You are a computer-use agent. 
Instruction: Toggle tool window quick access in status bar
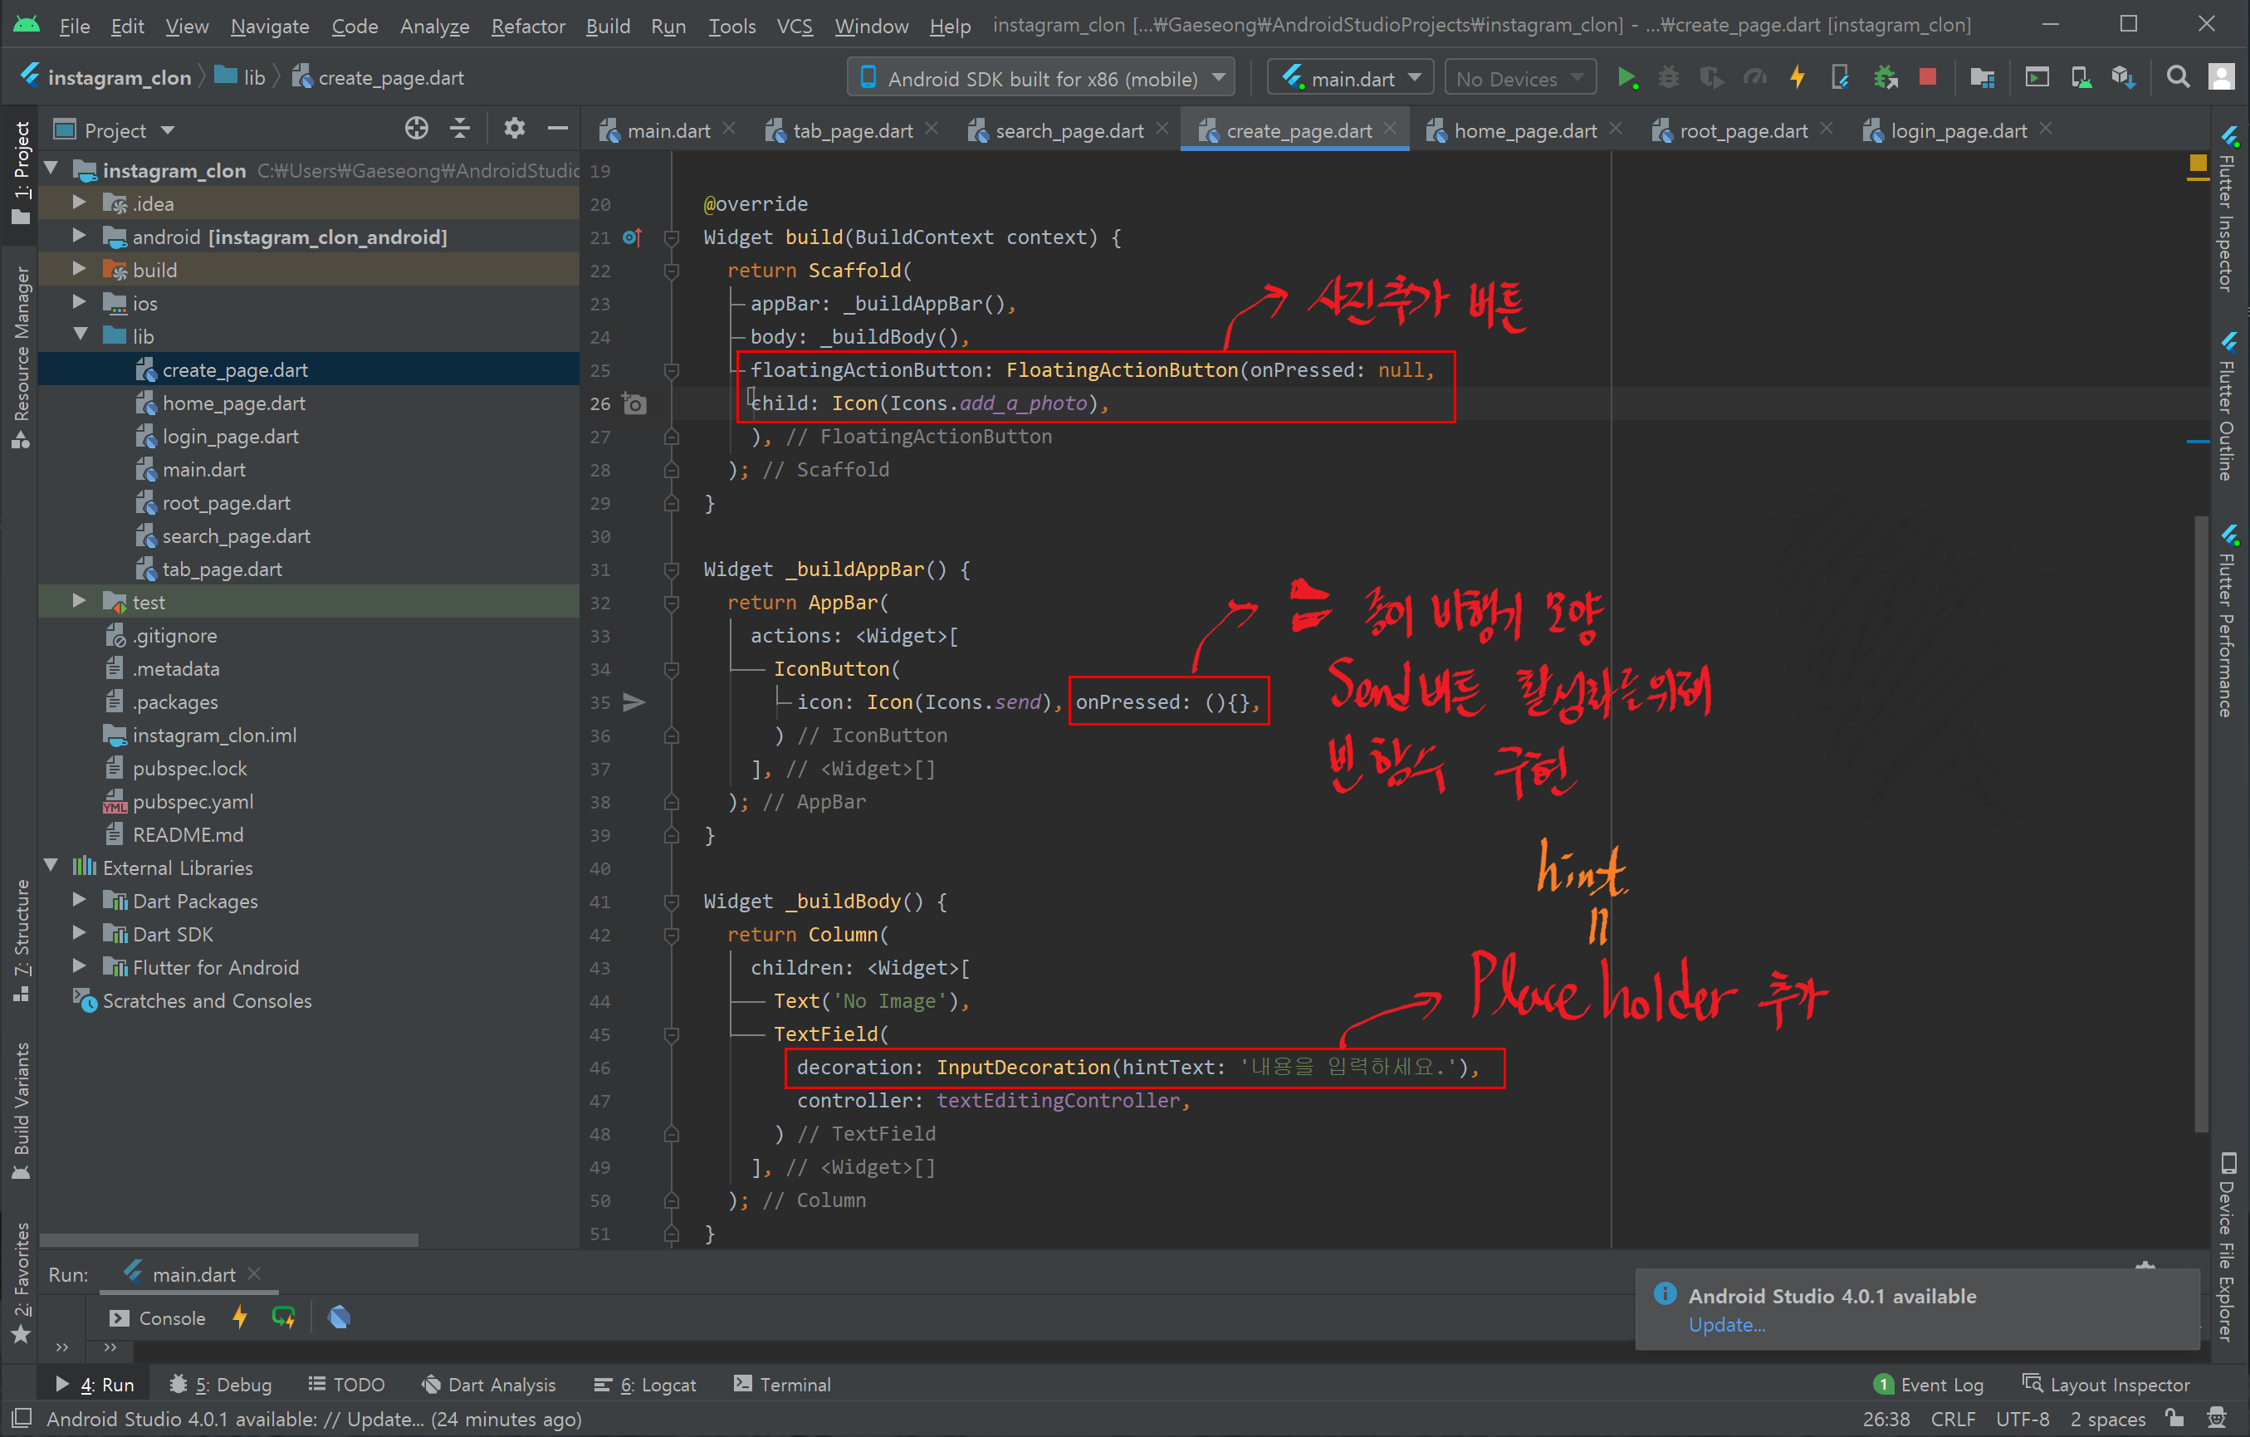click(22, 1418)
